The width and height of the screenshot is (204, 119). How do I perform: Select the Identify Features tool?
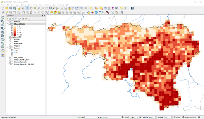click(x=82, y=8)
